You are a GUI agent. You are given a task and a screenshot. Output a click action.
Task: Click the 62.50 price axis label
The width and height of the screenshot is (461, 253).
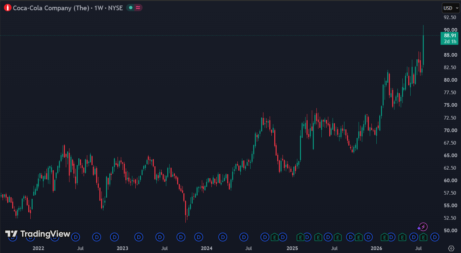(450, 168)
